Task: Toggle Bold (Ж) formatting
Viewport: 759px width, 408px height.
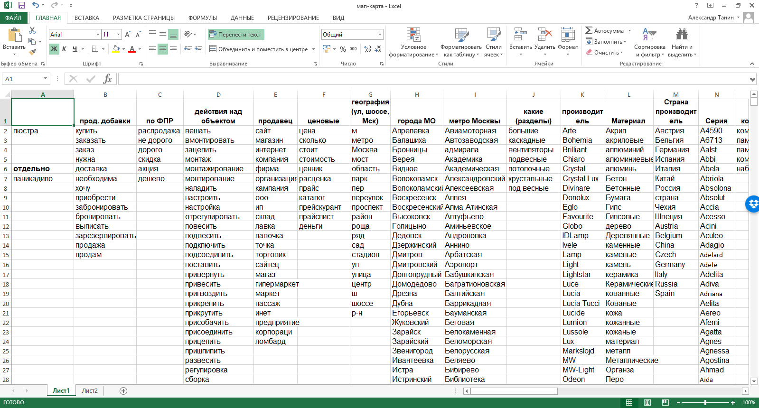Action: [54, 49]
